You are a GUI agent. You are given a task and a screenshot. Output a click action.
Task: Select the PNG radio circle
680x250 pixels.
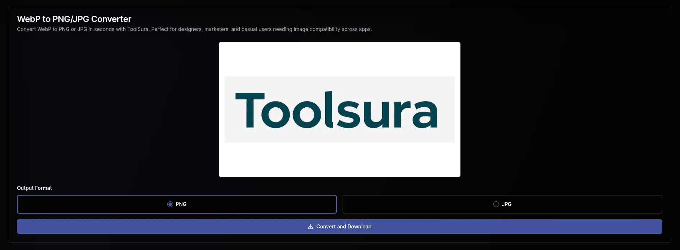[170, 204]
